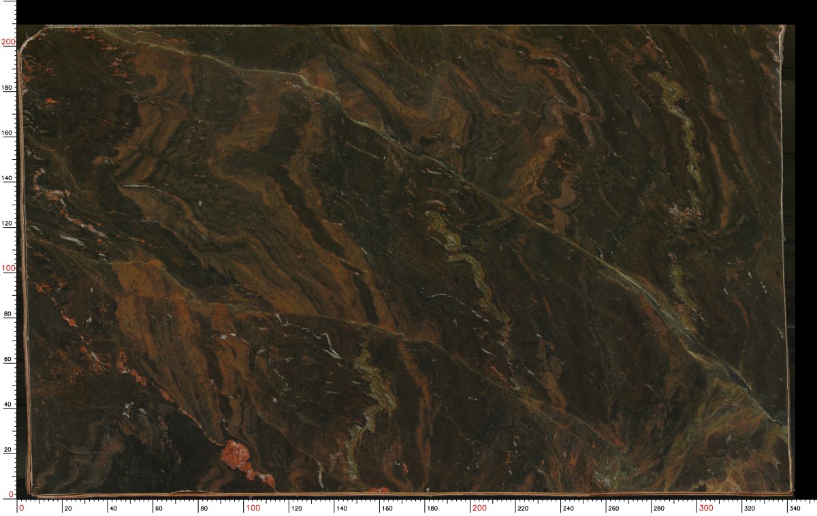Click the 80 label on the vertical ruler
Screen dimensions: 817x516
tap(9, 313)
